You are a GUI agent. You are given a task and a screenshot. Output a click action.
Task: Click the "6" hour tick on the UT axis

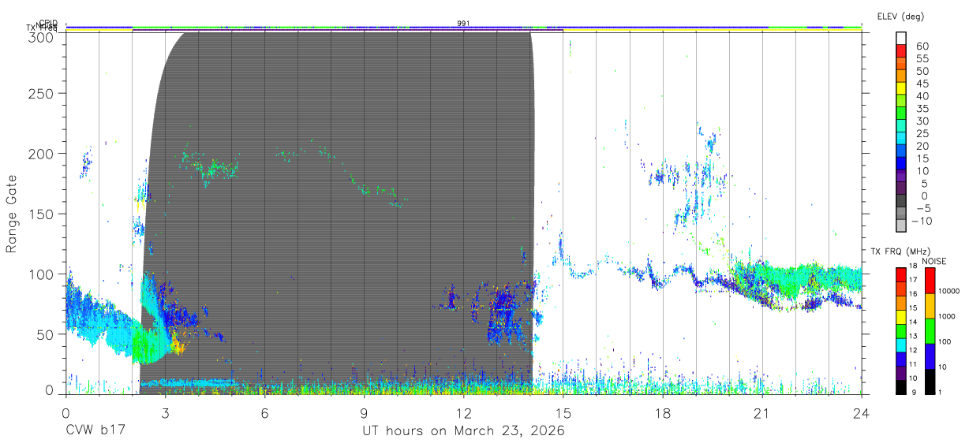click(x=264, y=413)
